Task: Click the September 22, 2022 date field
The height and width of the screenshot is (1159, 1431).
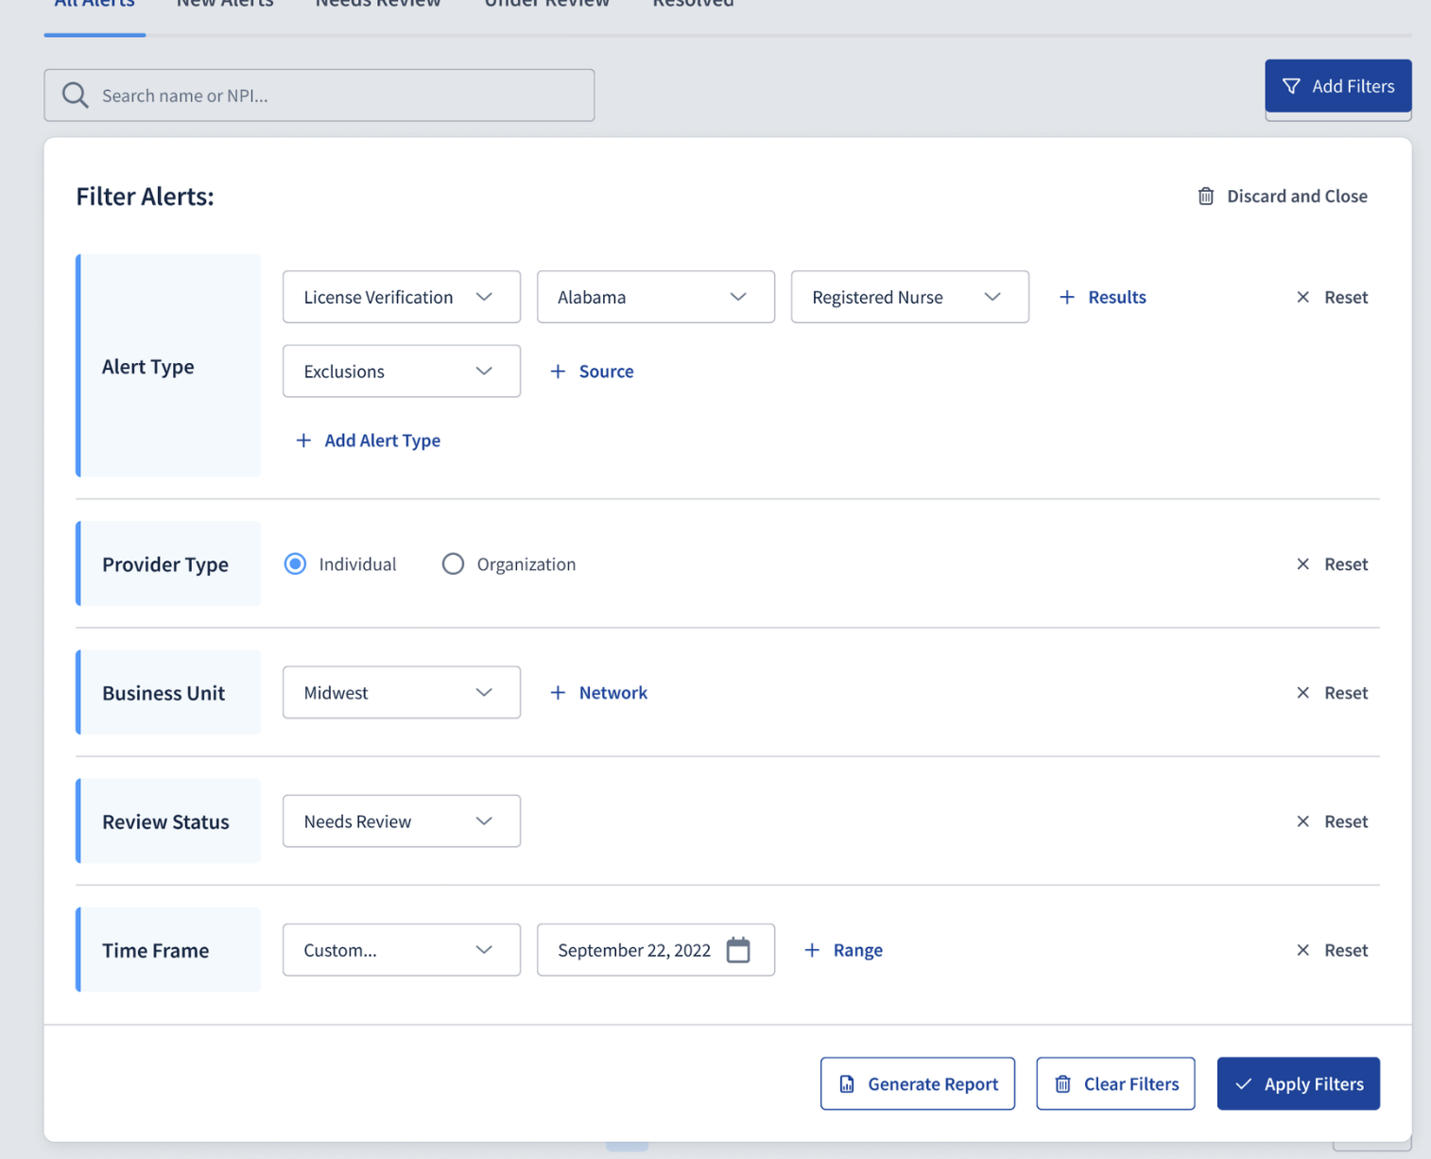Action: [656, 950]
